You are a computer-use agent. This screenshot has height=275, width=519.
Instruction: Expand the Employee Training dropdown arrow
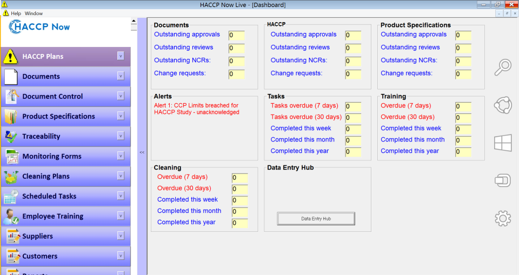click(x=121, y=216)
